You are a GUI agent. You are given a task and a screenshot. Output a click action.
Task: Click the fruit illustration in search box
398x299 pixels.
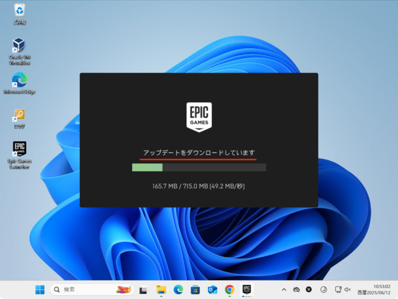(x=124, y=290)
